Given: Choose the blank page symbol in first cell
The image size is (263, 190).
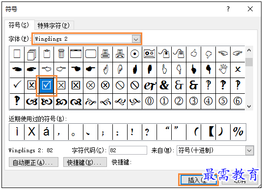Looking at the screenshot, I should tap(17, 54).
